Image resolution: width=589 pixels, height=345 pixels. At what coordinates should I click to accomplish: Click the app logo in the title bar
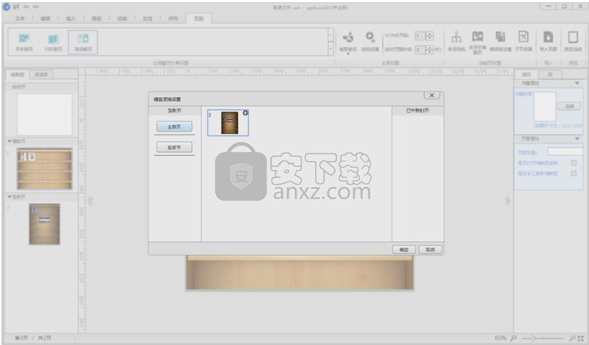pyautogui.click(x=7, y=7)
